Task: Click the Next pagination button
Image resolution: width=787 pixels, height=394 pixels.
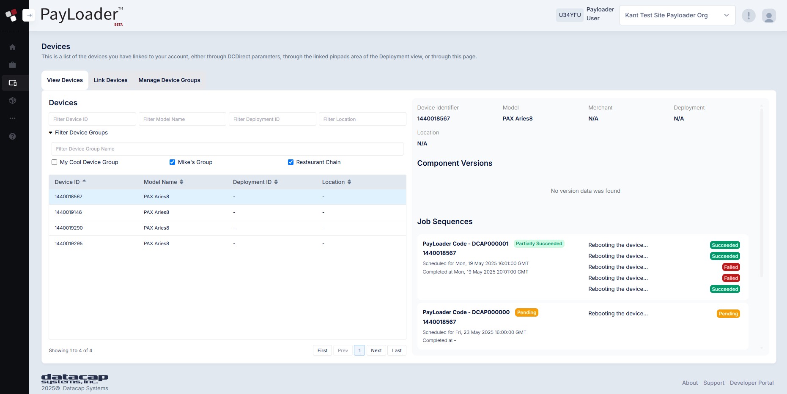Action: (376, 350)
